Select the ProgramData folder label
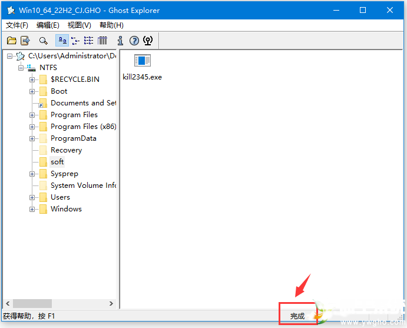407x328 pixels. pos(74,138)
